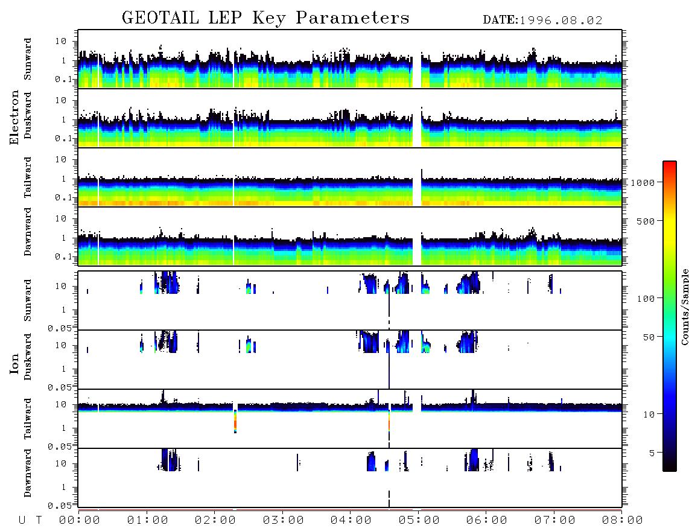
Task: Click the 5 color bar tick value
Action: point(652,453)
